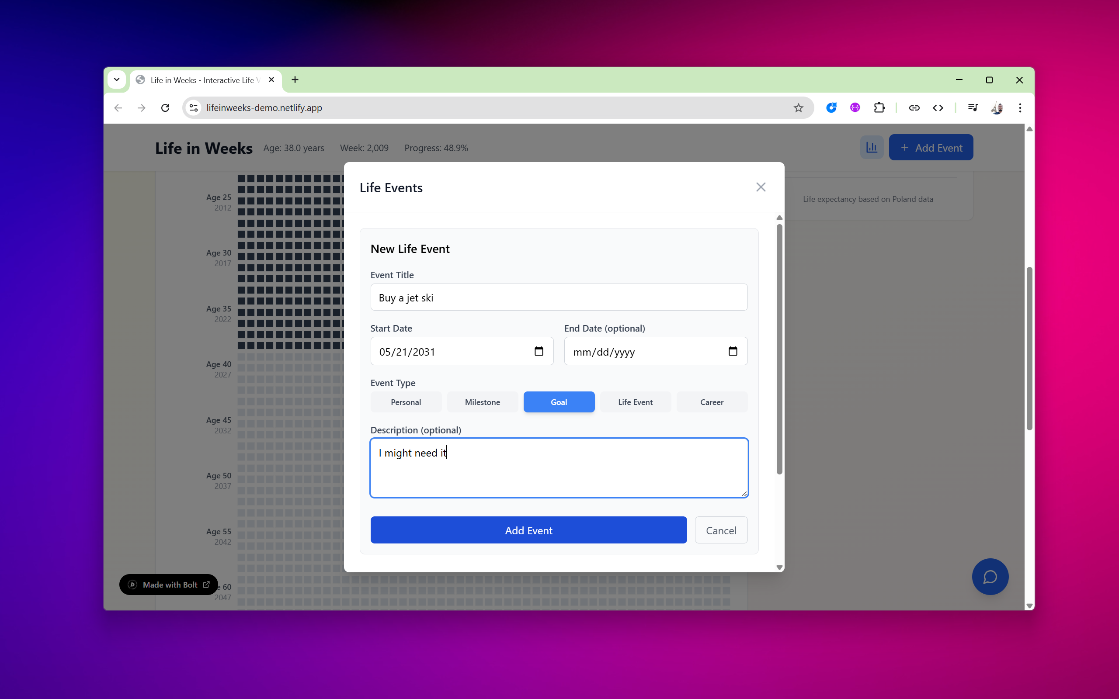The height and width of the screenshot is (699, 1119).
Task: Open the Start Date calendar picker
Action: 539,351
